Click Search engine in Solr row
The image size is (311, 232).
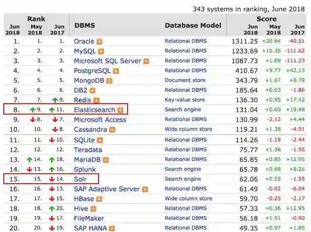(183, 179)
